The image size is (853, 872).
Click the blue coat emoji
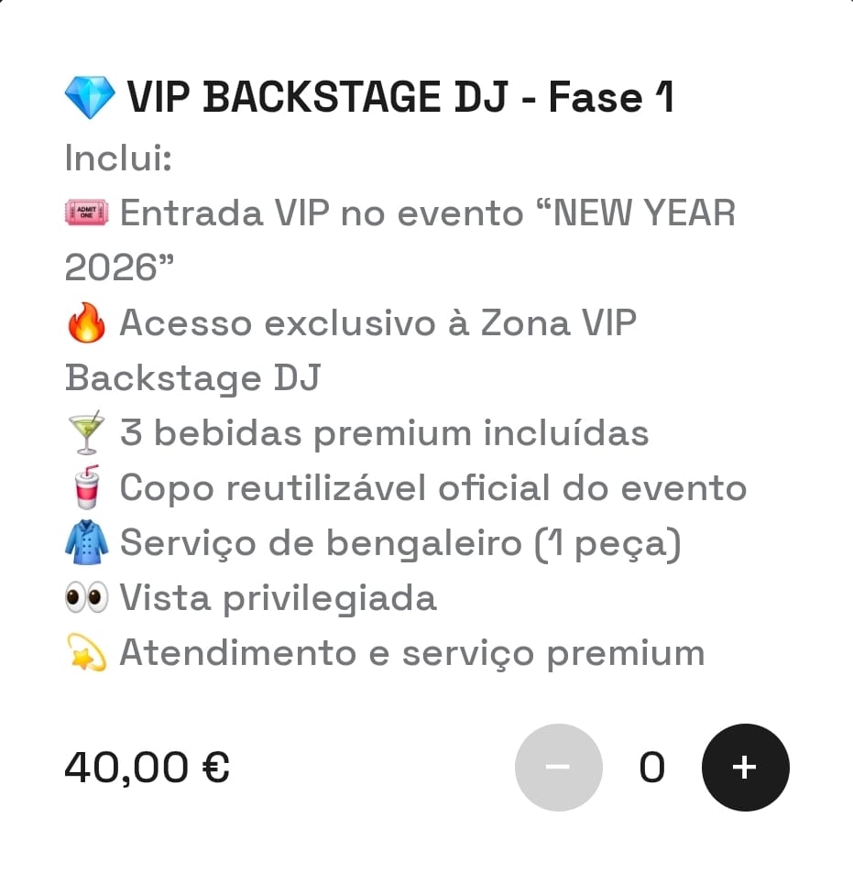coord(87,543)
